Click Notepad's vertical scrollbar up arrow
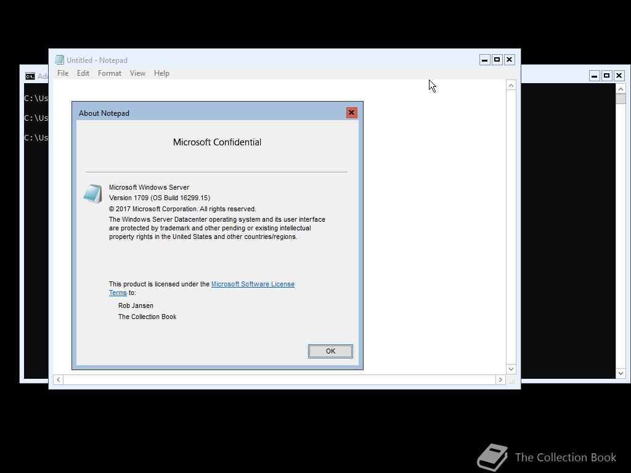The width and height of the screenshot is (631, 473). click(511, 85)
